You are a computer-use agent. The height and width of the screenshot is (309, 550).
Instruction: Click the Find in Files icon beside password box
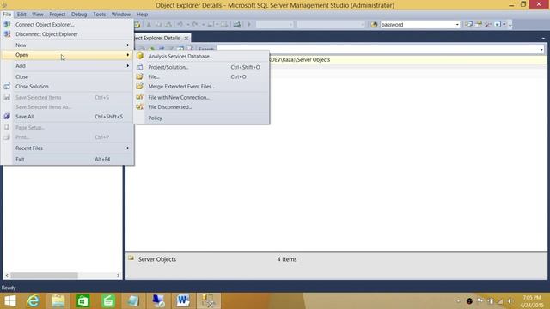[x=375, y=25]
